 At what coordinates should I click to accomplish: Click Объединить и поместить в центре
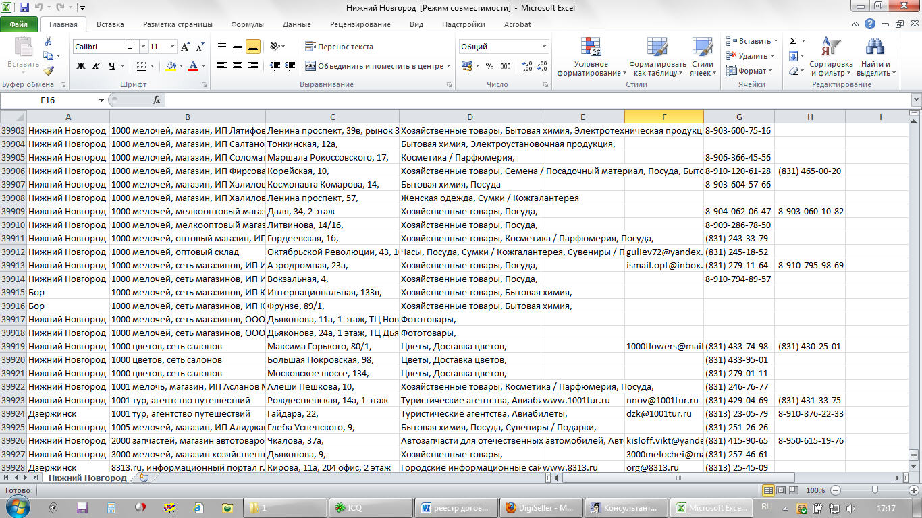coord(378,66)
